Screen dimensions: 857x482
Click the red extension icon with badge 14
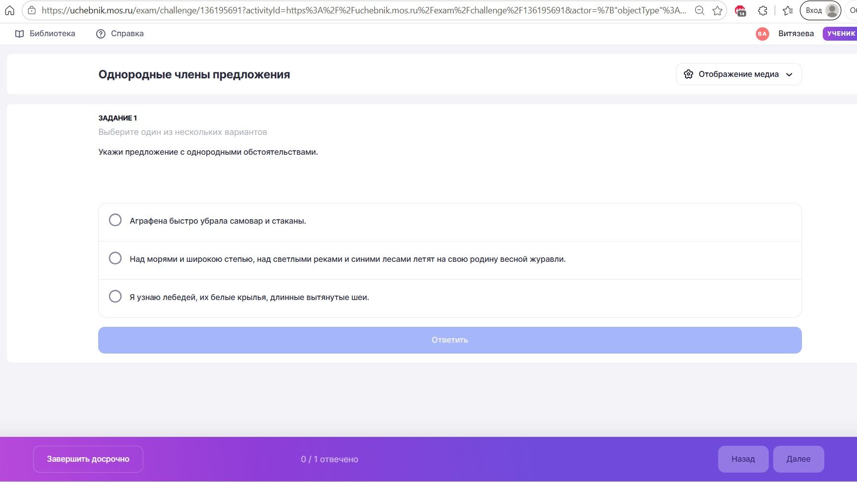(740, 10)
